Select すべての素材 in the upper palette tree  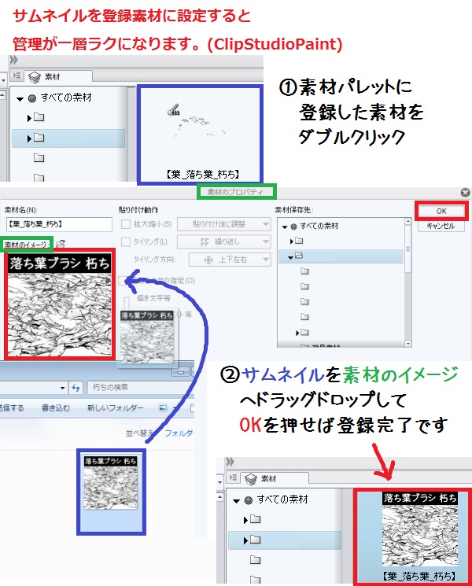coord(66,98)
